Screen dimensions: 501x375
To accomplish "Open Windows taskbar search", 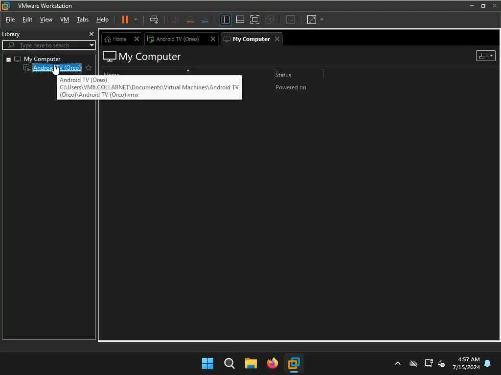I will point(229,363).
